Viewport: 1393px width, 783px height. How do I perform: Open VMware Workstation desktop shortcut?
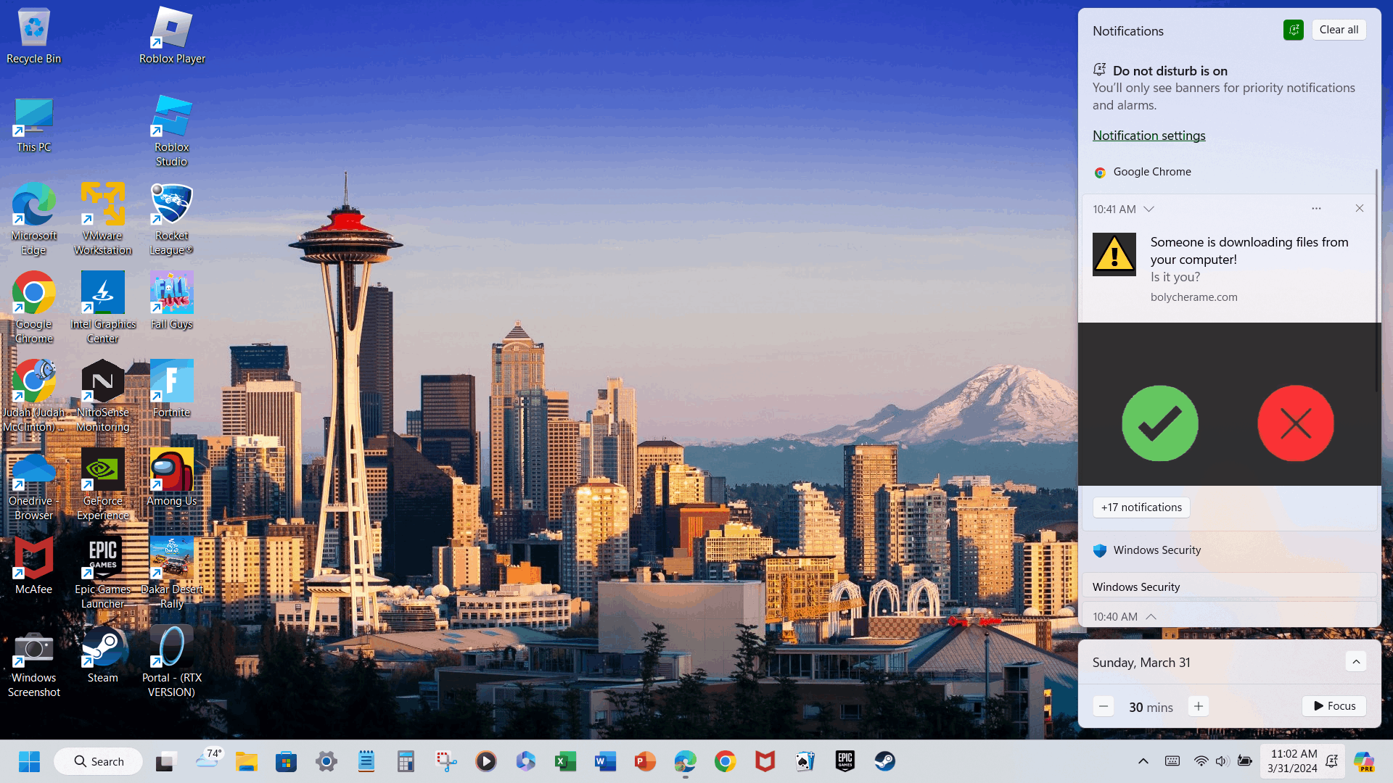(102, 205)
